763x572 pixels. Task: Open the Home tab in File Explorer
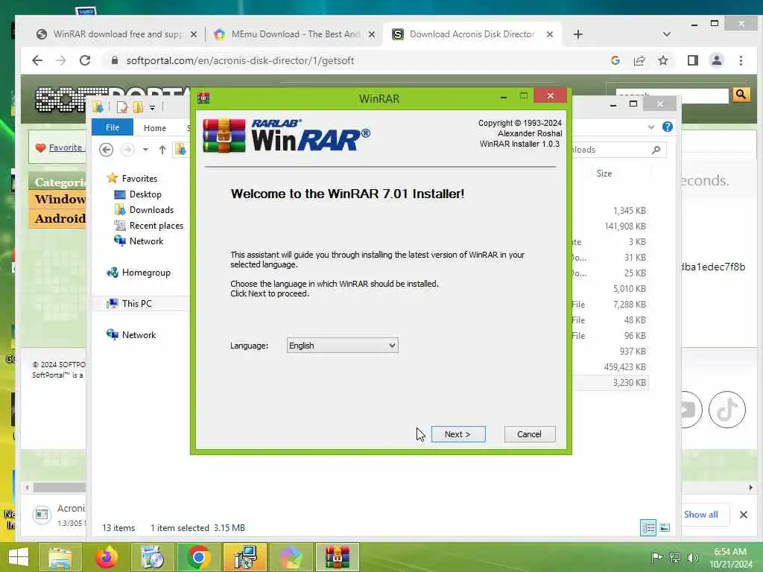[x=155, y=128]
